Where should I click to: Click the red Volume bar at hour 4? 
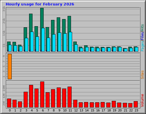31,96
